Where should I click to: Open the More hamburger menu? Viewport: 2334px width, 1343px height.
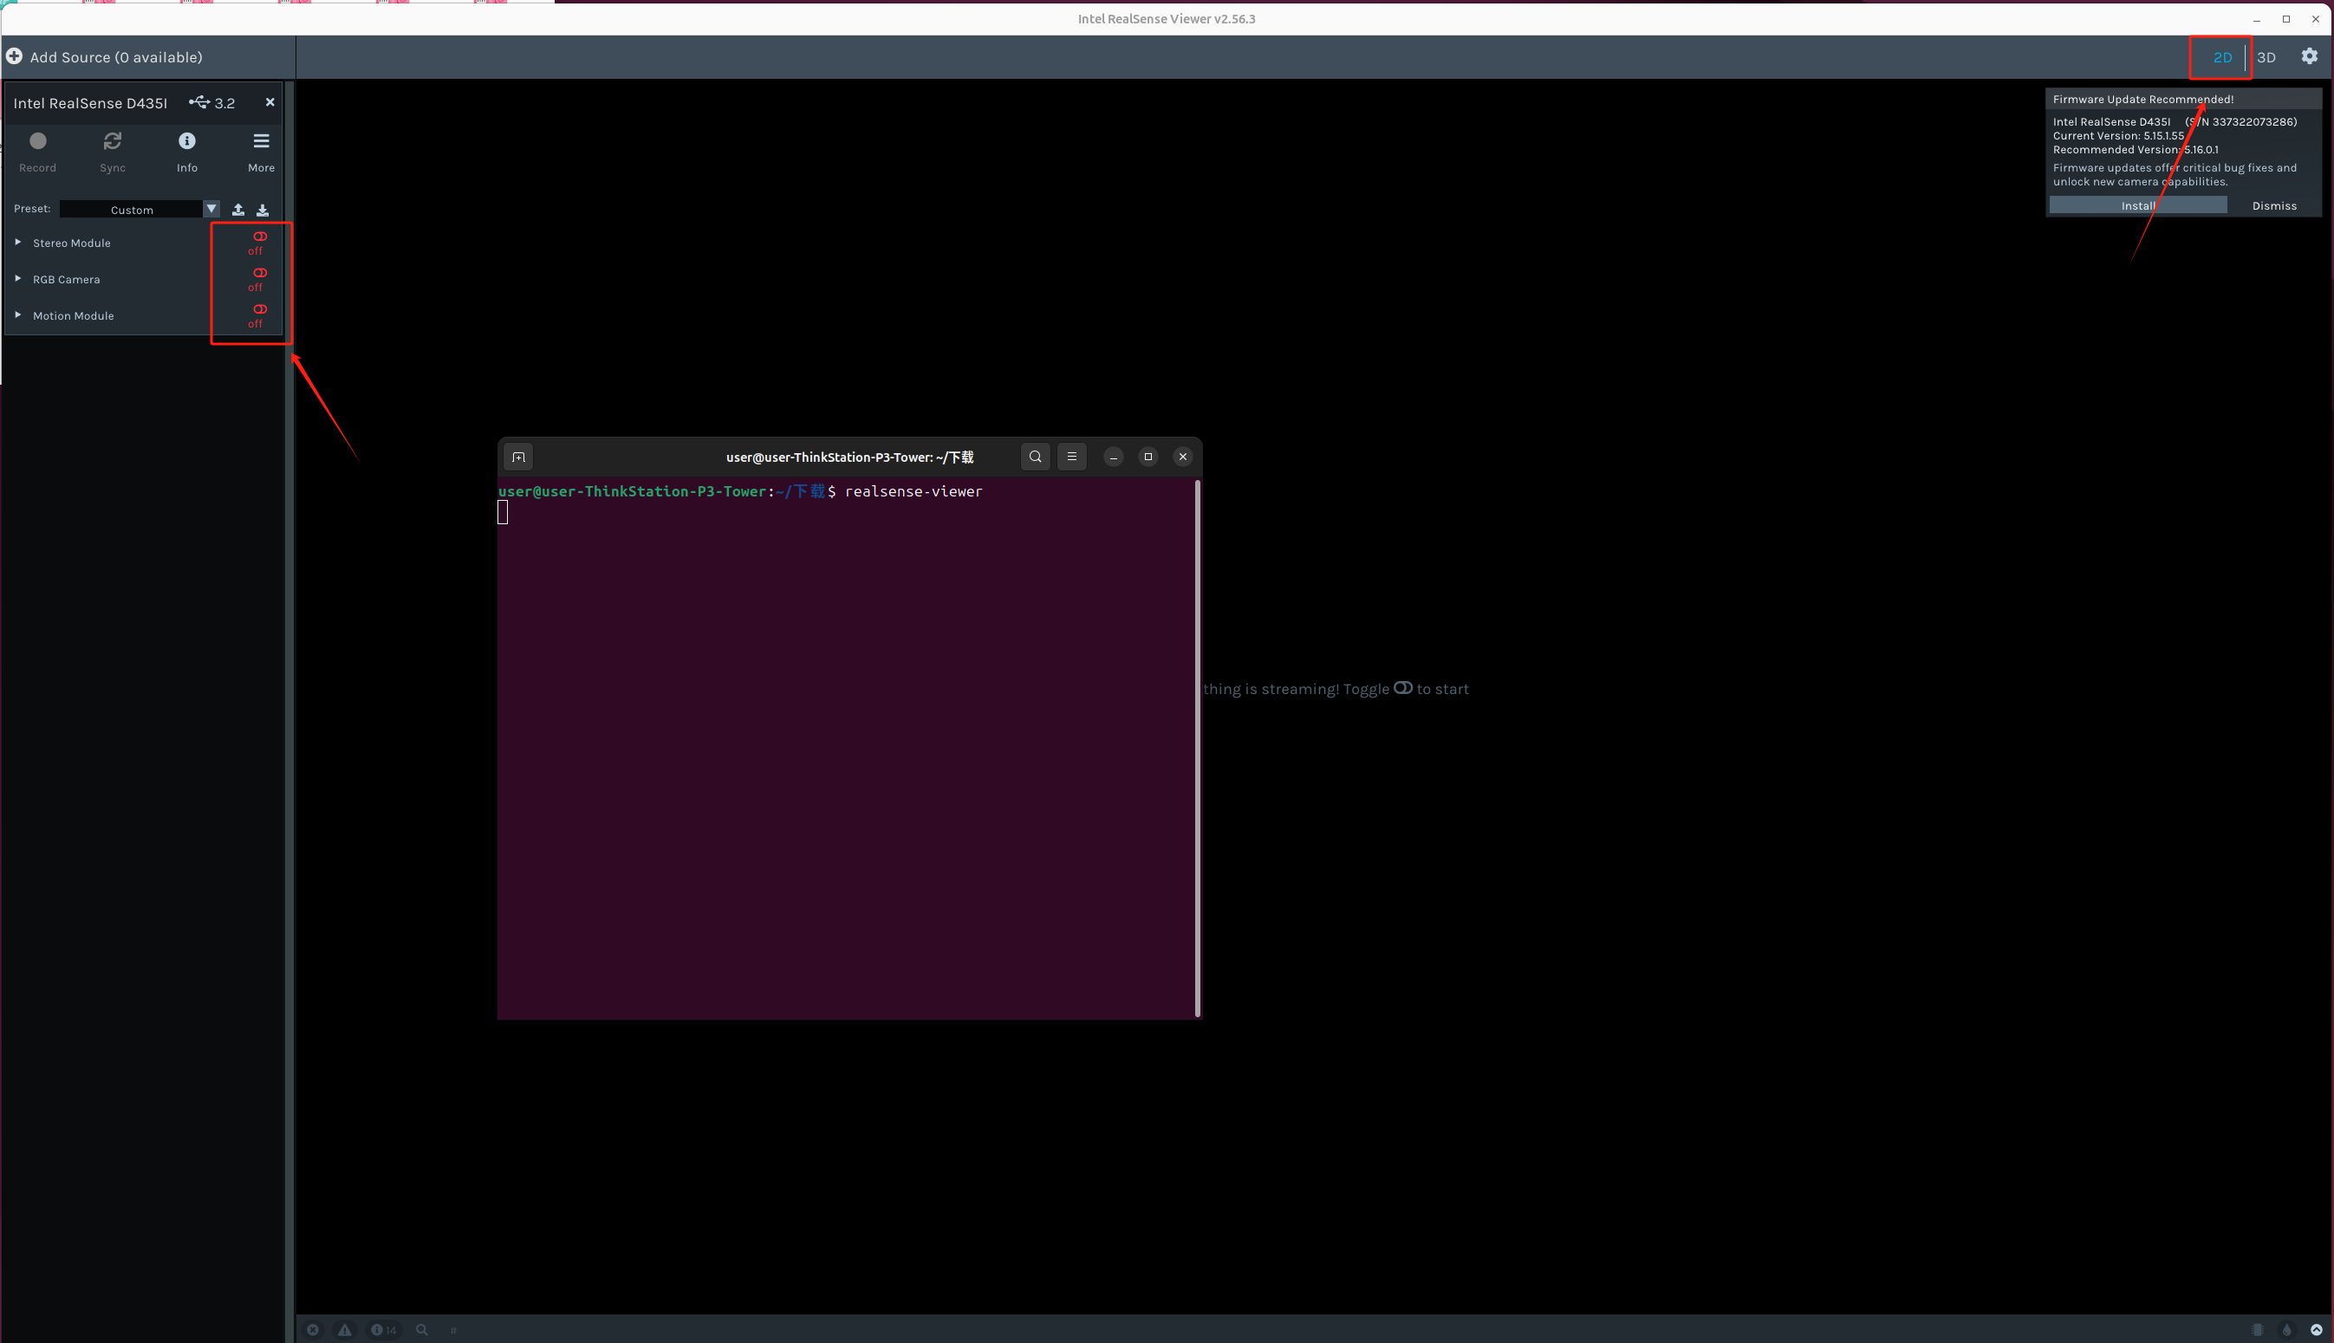coord(261,141)
